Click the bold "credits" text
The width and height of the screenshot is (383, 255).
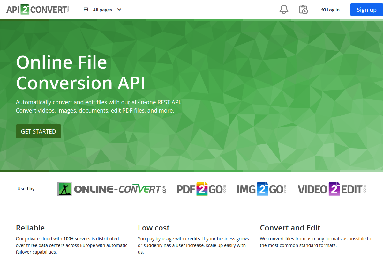193,238
